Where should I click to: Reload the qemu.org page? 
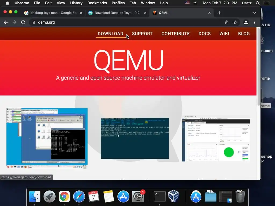pos(23,22)
